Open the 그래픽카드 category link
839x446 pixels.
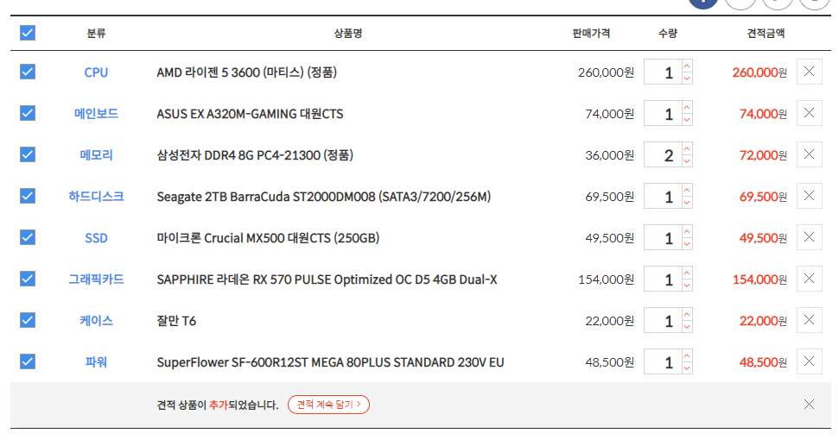coord(96,280)
